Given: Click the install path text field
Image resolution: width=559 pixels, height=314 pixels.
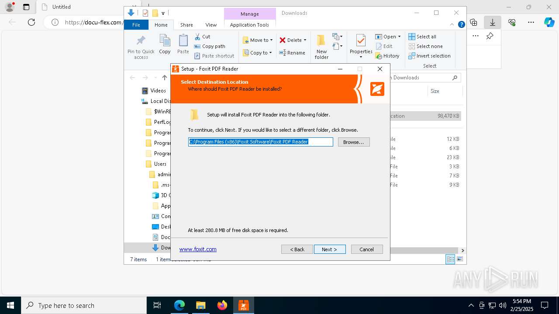Looking at the screenshot, I should click(x=261, y=142).
